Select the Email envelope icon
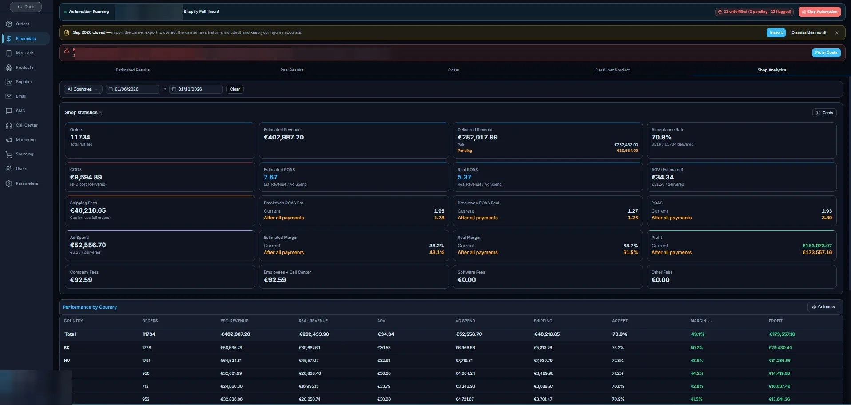The height and width of the screenshot is (405, 851). tap(8, 96)
